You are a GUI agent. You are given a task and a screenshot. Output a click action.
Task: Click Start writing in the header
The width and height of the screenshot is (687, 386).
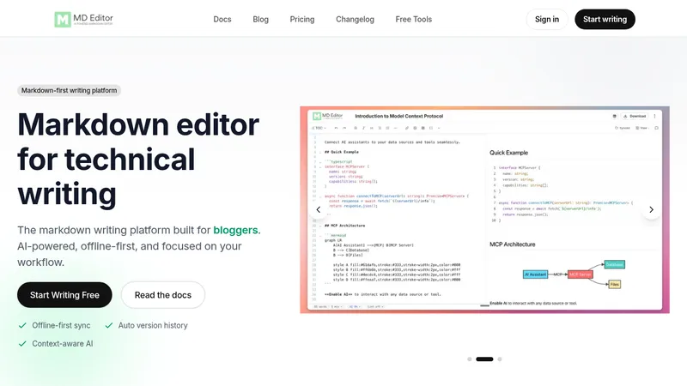click(605, 19)
